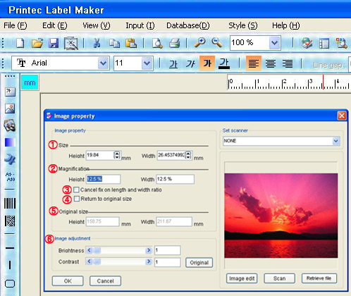Click the Zoom in magnifier icon
The width and height of the screenshot is (351, 296).
coord(200,43)
